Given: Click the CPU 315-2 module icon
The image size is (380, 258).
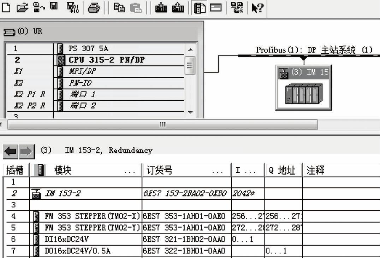Looking at the screenshot, I should [x=61, y=60].
